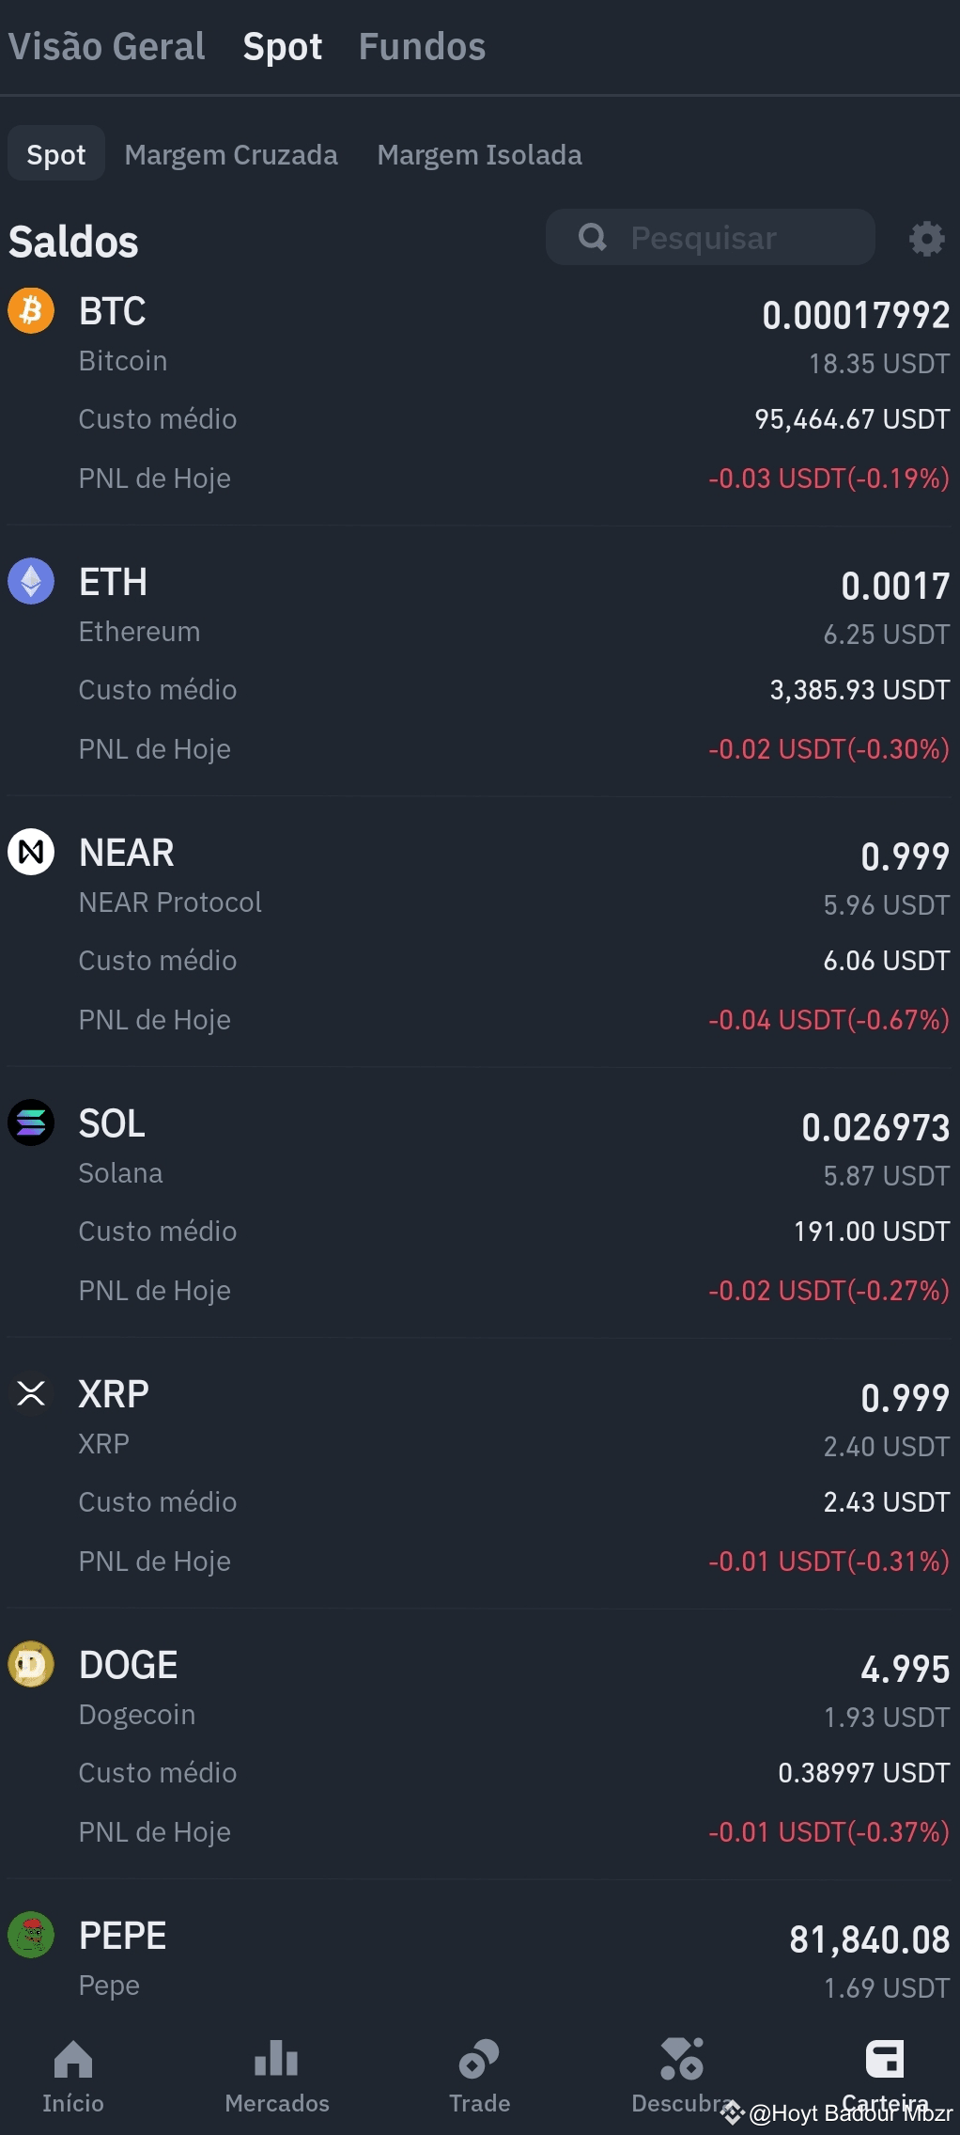
Task: Tap the XRP coin icon
Action: [31, 1393]
